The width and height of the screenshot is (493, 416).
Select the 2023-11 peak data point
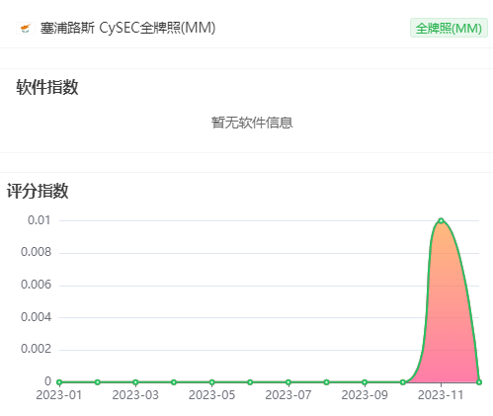(x=441, y=220)
